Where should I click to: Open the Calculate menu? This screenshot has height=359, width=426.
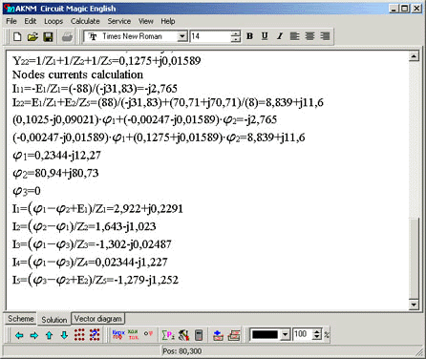pos(85,21)
